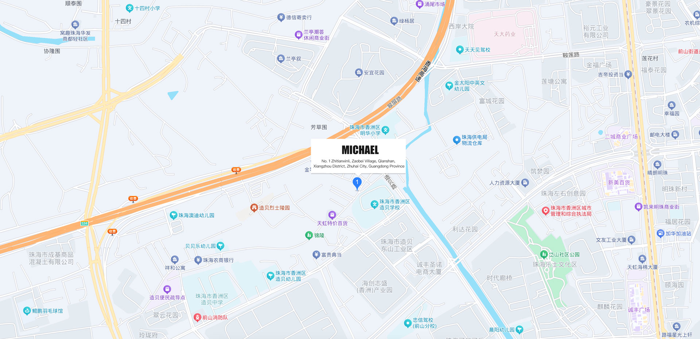Select the 天天见驾校 driving school pin
The width and height of the screenshot is (700, 339).
460,49
